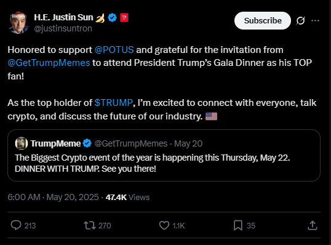Viewport: 331px width, 245px height.
Task: Open the @POTUS mention link
Action: (114, 50)
